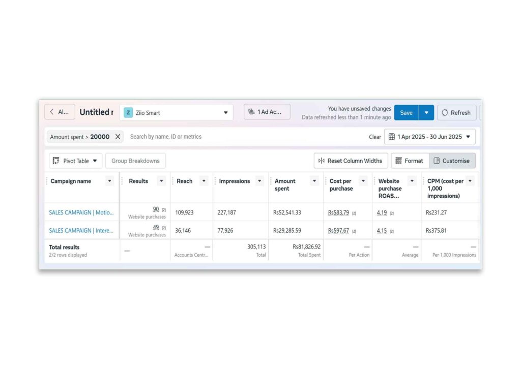
Task: Switch to the Format tab
Action: click(410, 161)
